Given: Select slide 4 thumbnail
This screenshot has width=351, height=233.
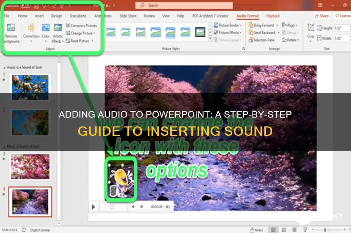Looking at the screenshot, I should click(x=30, y=202).
